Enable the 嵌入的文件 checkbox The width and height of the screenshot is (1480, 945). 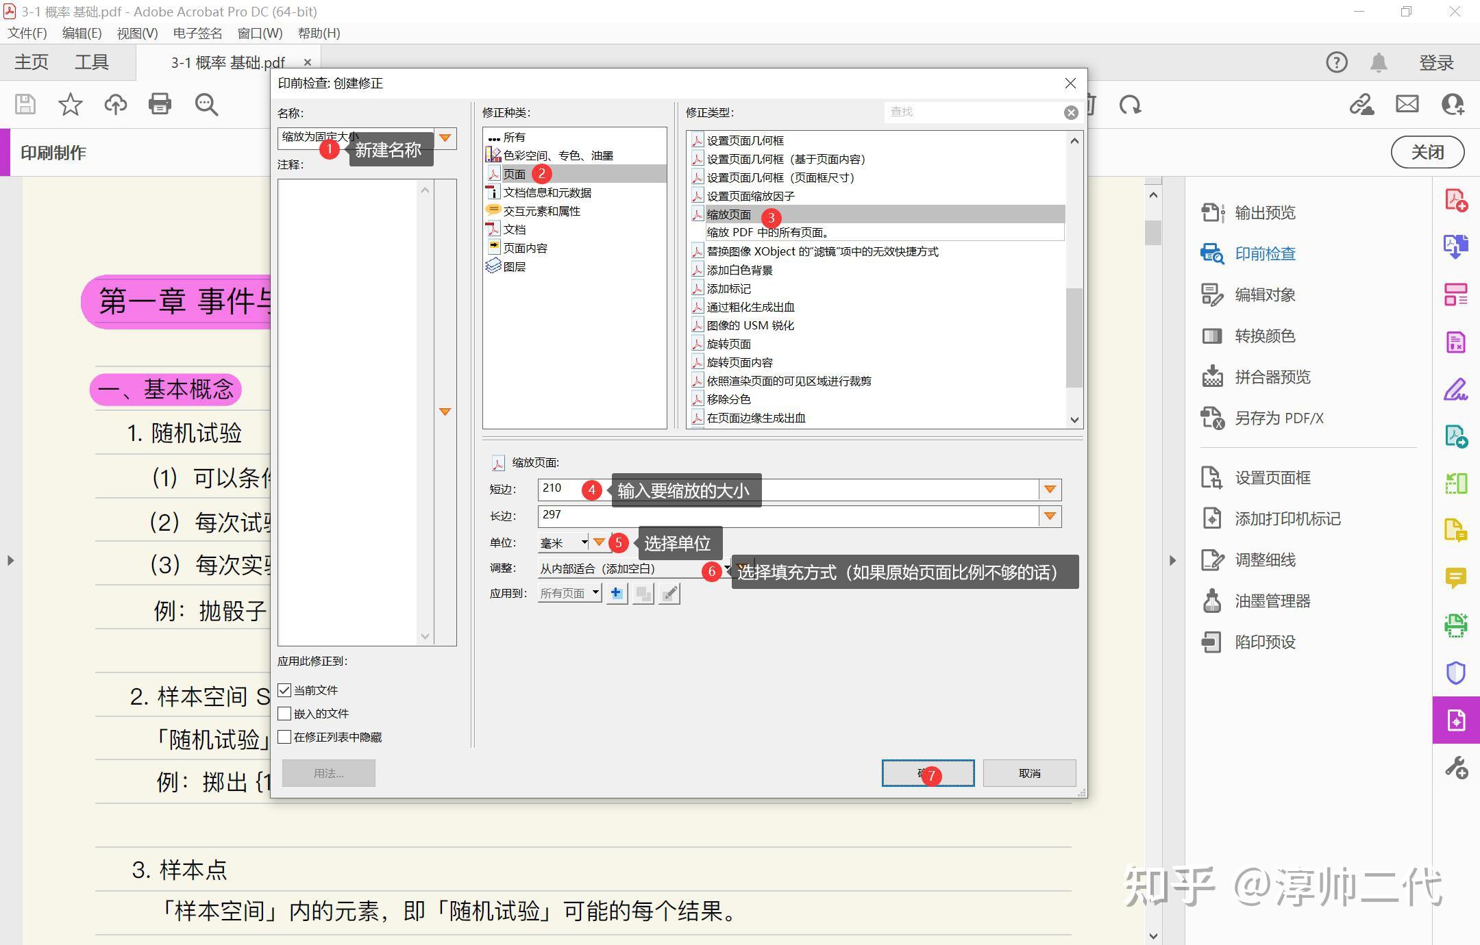tap(286, 714)
